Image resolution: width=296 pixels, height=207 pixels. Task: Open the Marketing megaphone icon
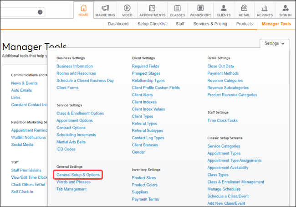pos(105,8)
